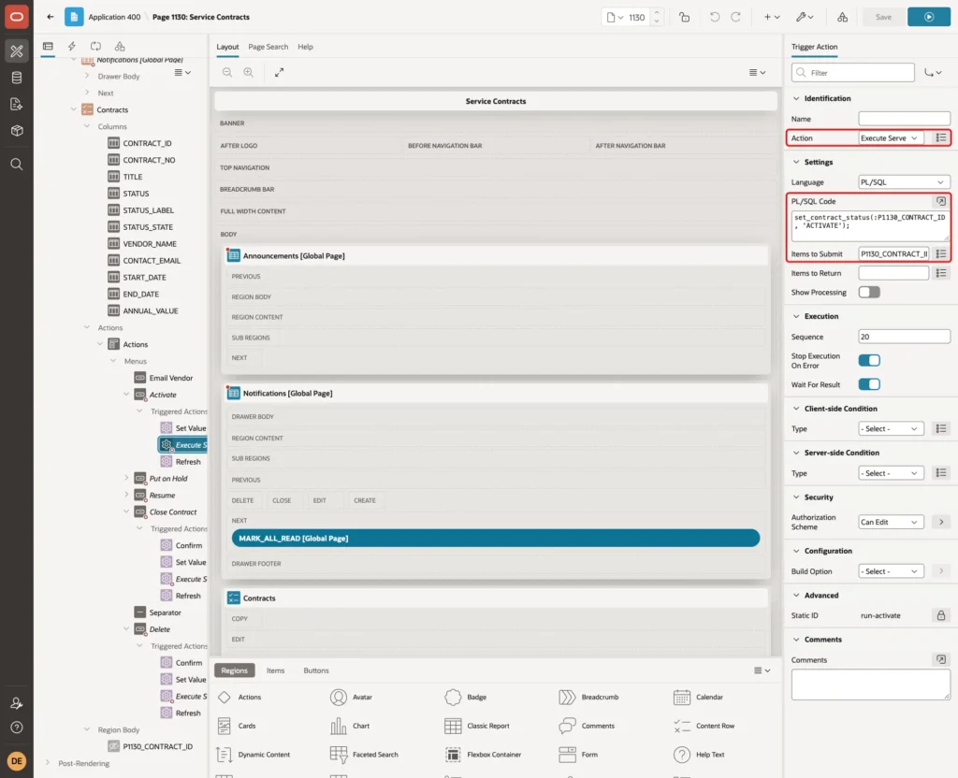
Task: Click the Application 400 breadcrumb
Action: (114, 17)
